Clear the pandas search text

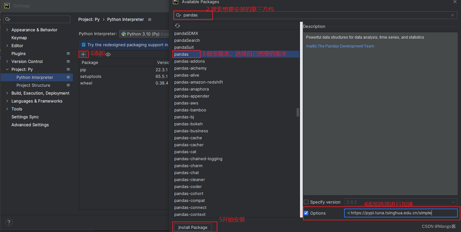452,15
